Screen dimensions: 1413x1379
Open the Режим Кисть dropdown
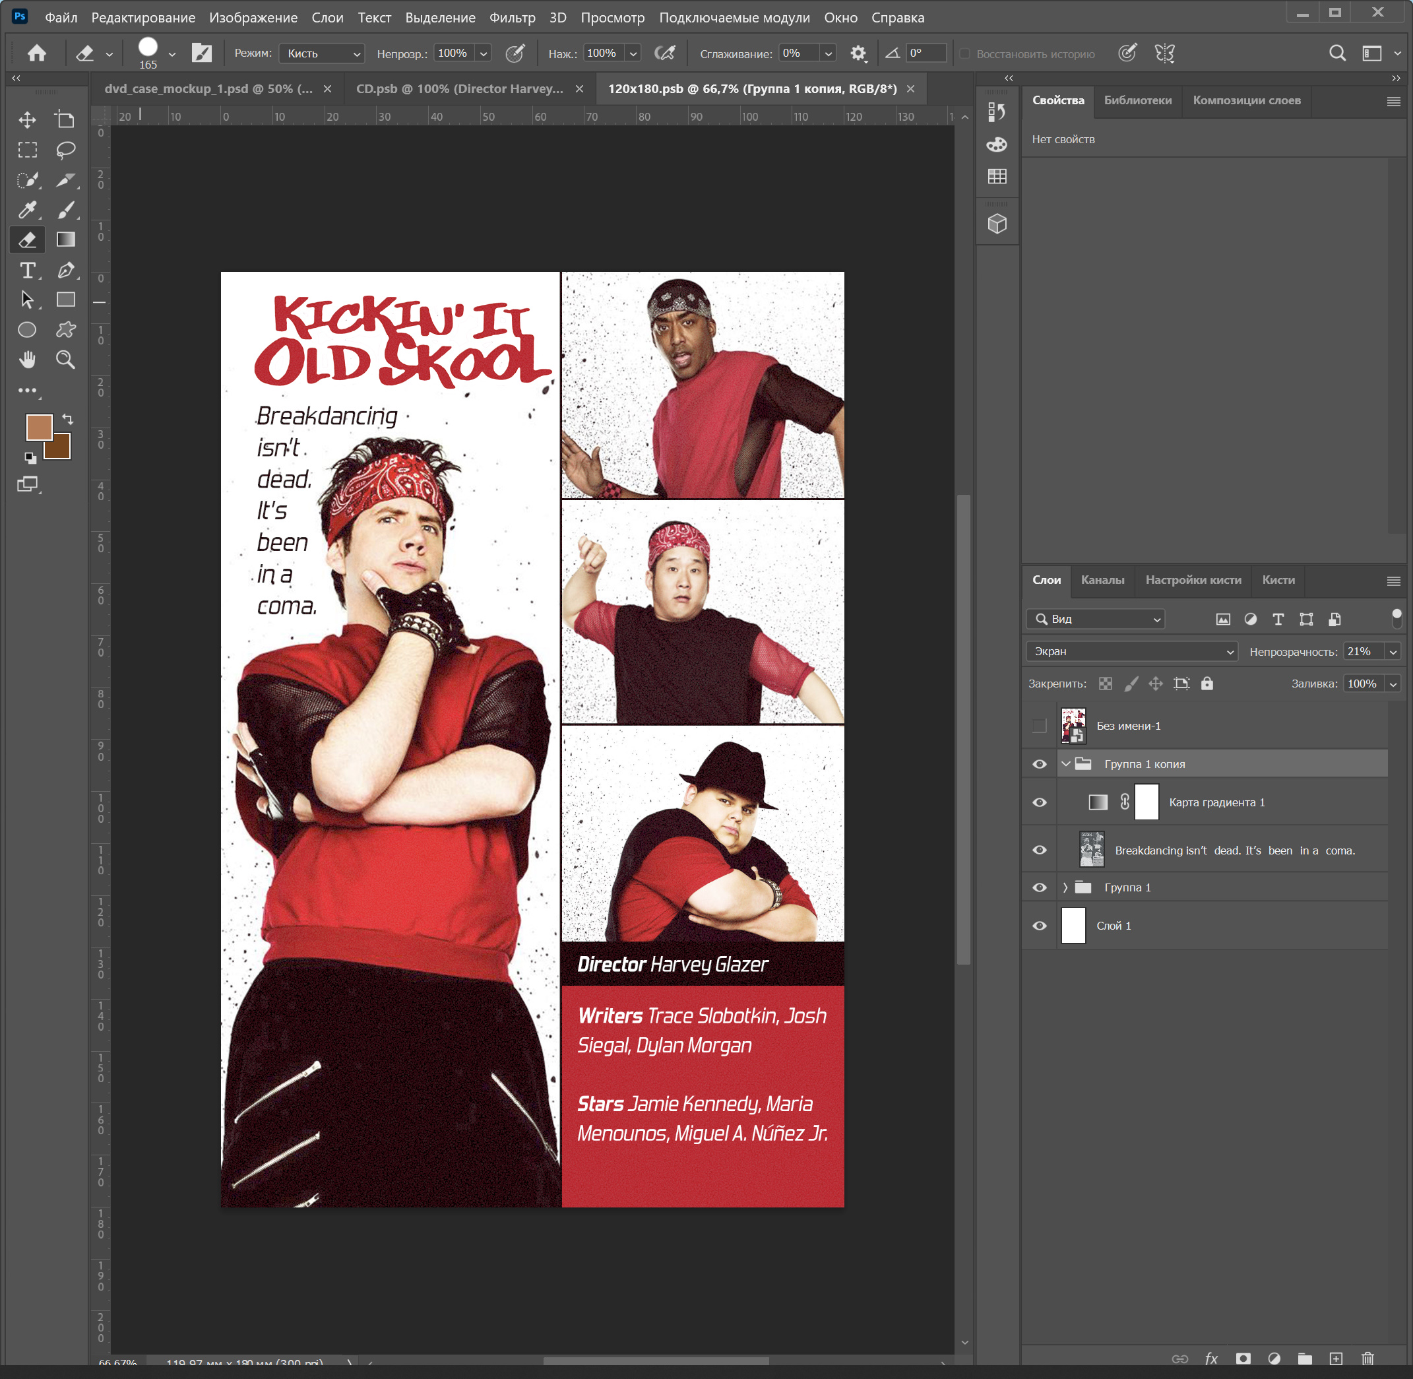[323, 53]
